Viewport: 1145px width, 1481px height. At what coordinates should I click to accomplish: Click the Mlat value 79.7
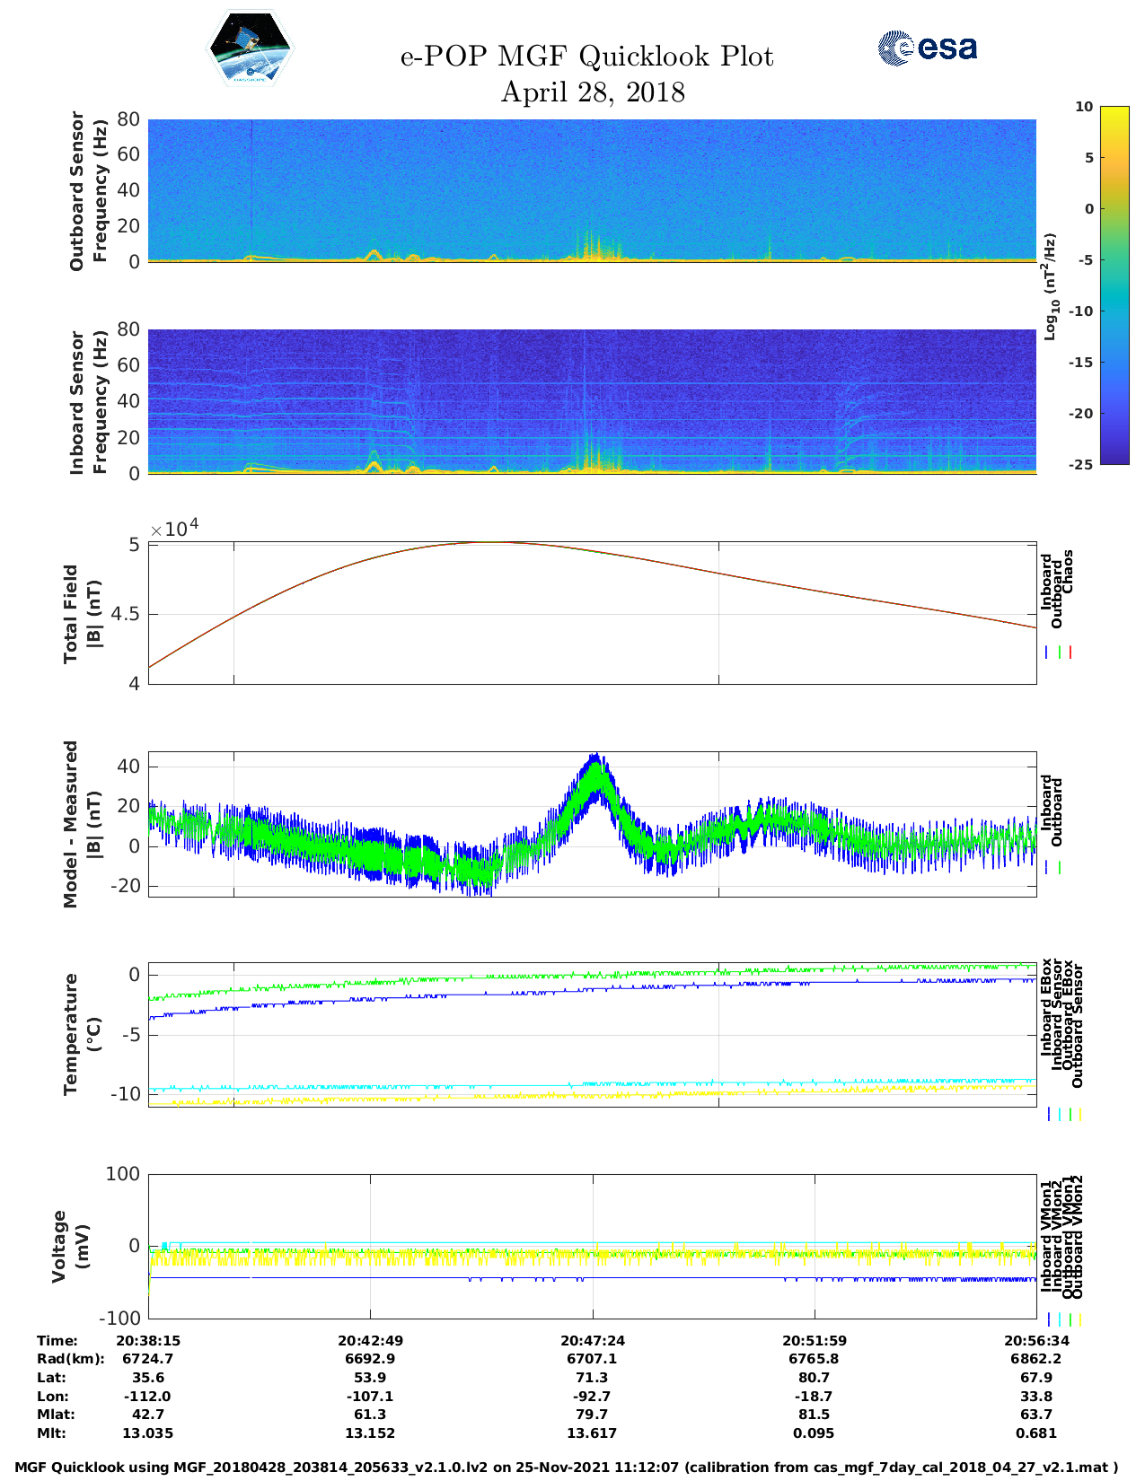pyautogui.click(x=592, y=1415)
